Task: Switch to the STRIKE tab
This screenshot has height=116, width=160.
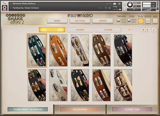Action: pyautogui.click(x=108, y=30)
